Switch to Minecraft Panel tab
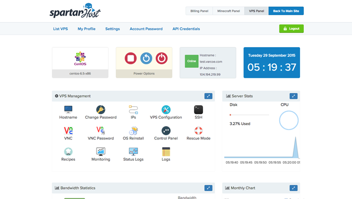The image size is (352, 199). tap(228, 11)
